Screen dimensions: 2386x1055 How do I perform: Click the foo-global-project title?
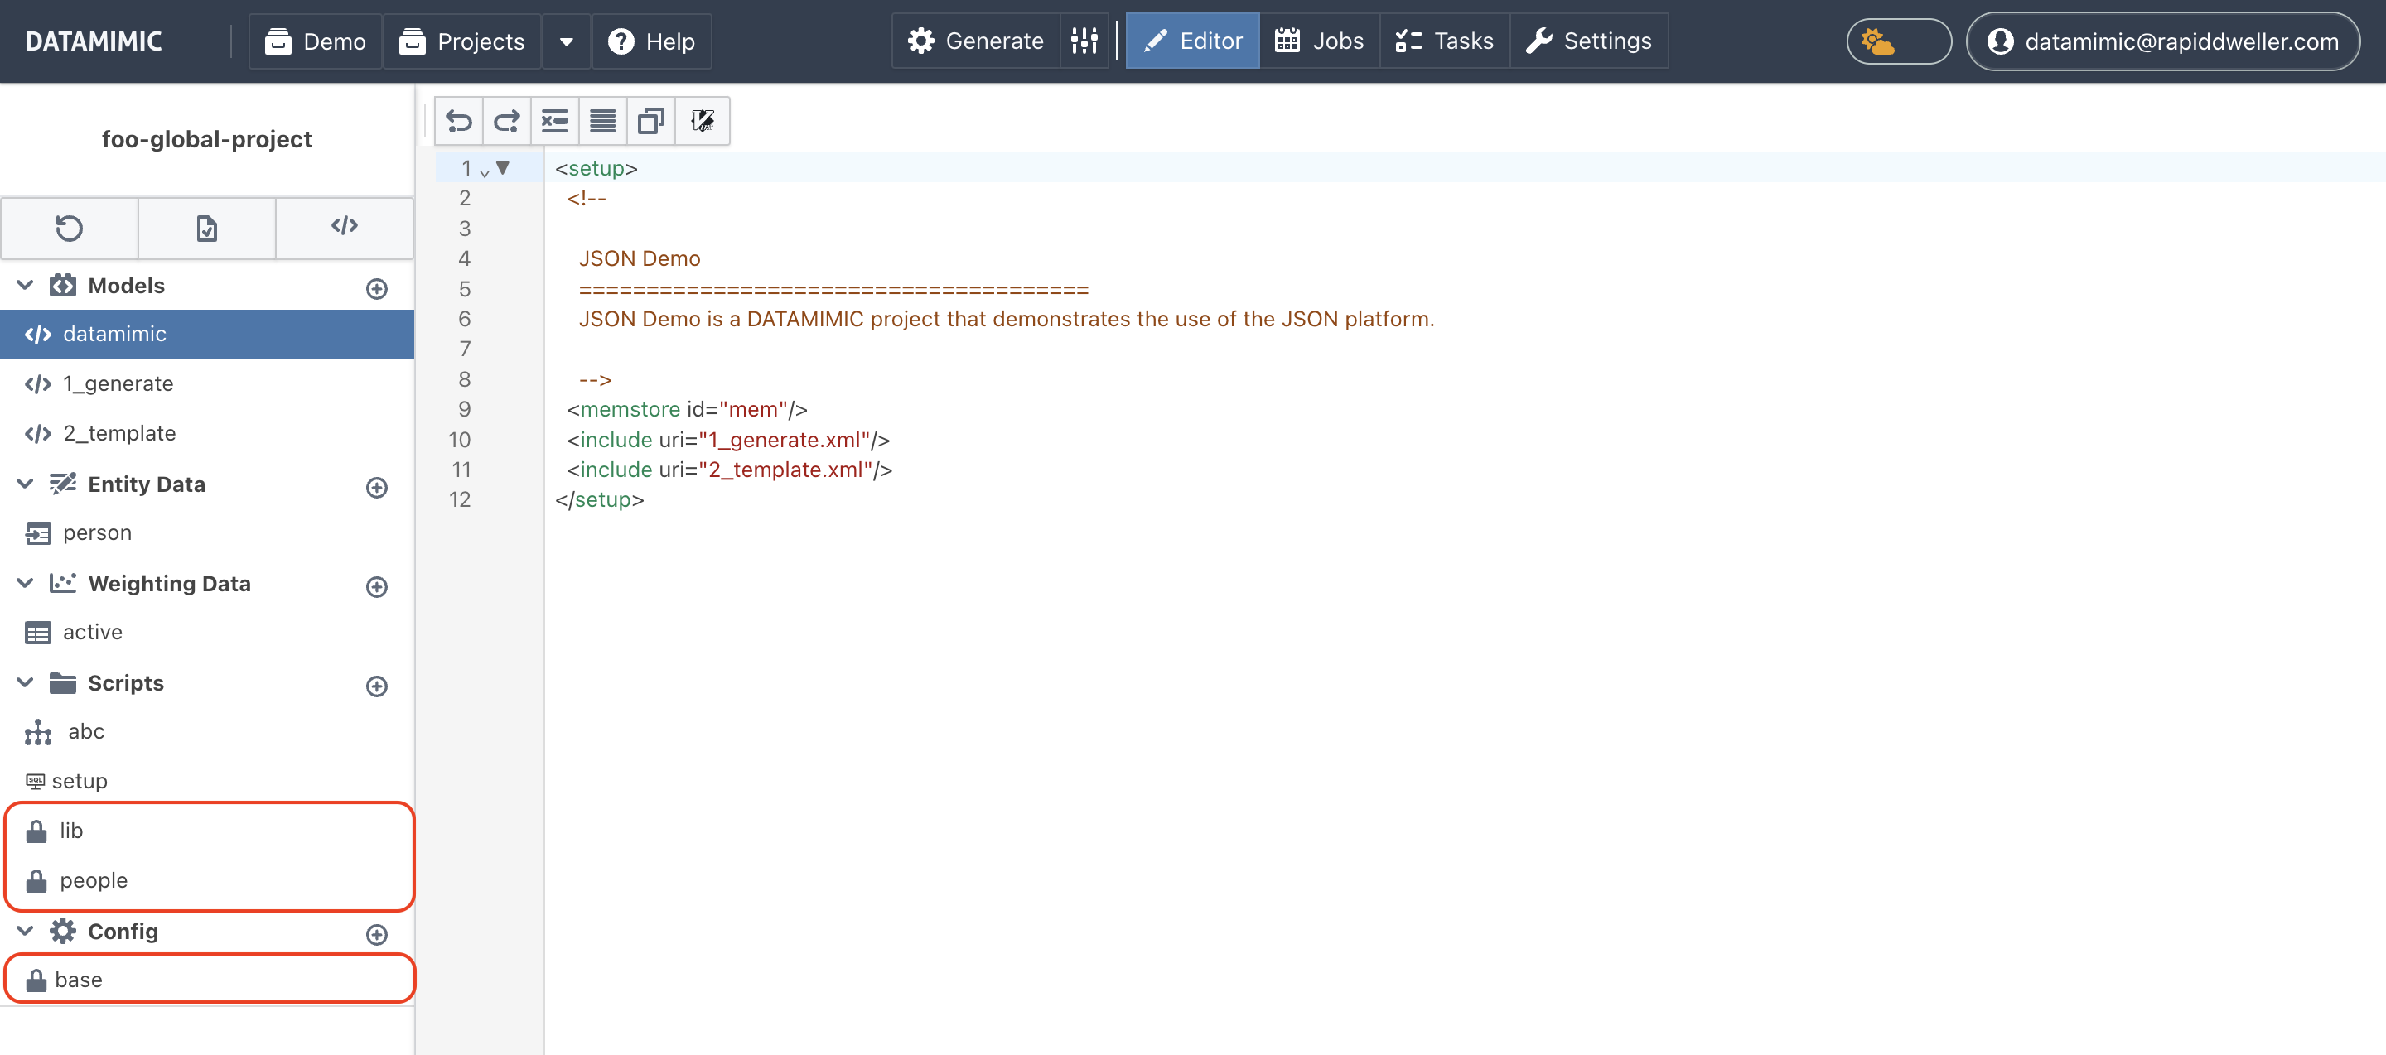[206, 140]
